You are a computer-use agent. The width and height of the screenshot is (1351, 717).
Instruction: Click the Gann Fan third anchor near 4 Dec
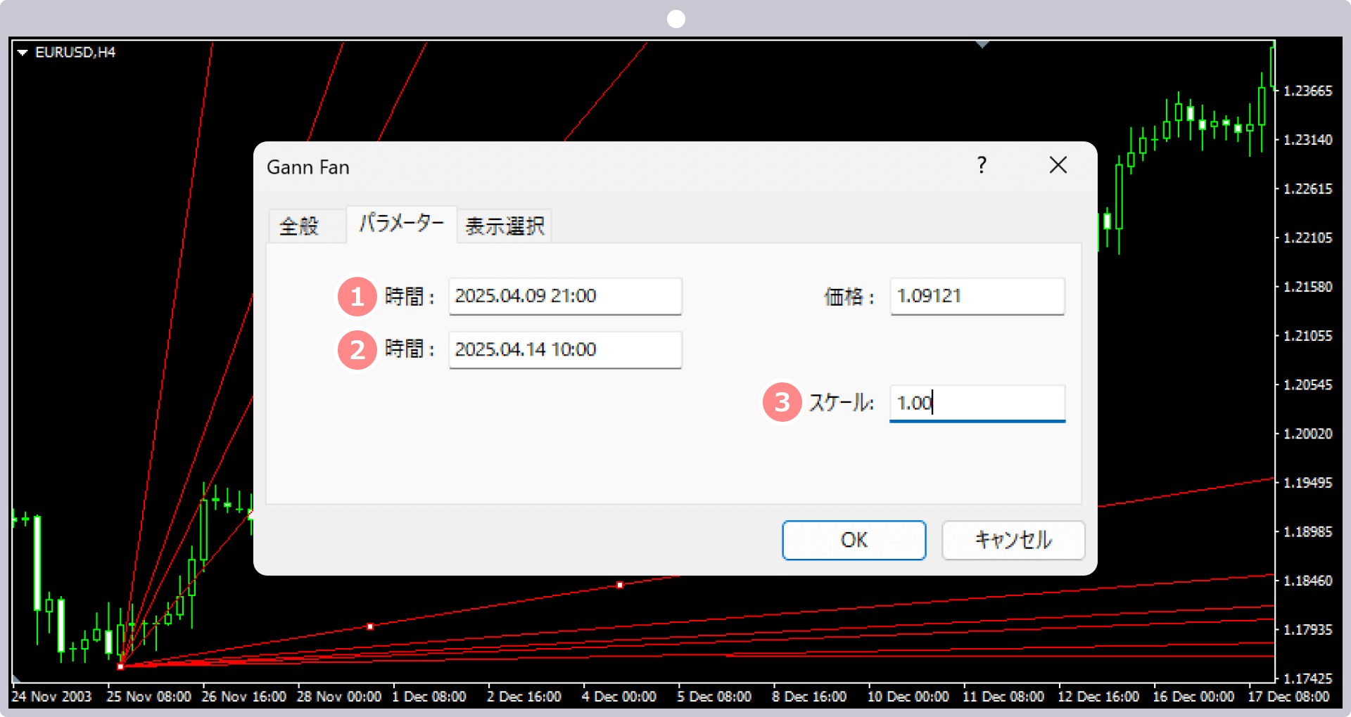coord(620,585)
